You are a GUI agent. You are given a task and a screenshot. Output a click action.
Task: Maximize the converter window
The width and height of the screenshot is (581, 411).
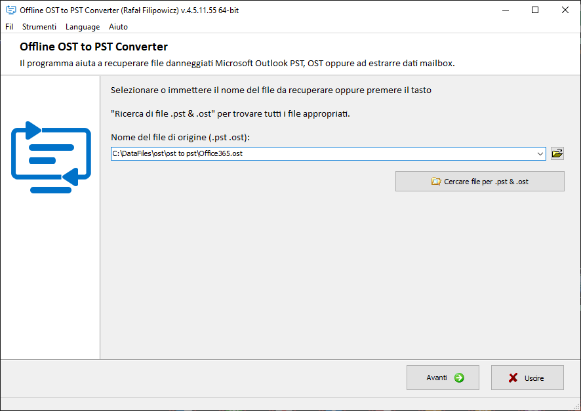[535, 10]
